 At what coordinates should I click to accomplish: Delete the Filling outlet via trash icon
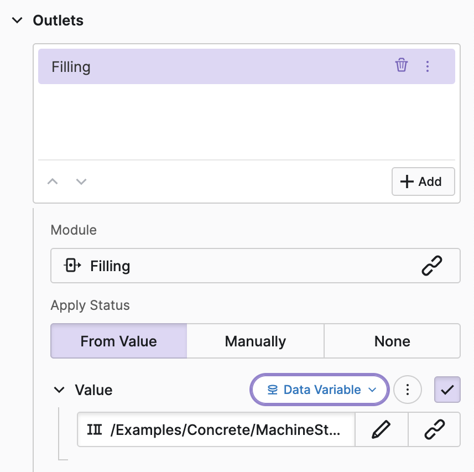tap(401, 66)
